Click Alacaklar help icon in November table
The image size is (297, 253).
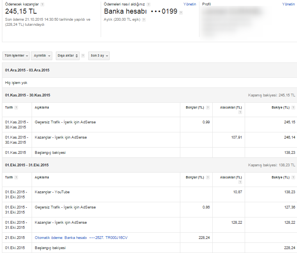[x=240, y=112]
